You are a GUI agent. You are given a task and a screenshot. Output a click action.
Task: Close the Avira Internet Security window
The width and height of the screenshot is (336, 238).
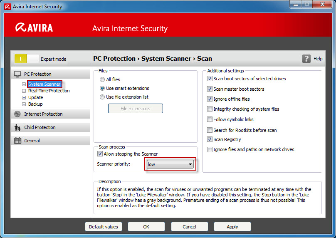[322, 4]
